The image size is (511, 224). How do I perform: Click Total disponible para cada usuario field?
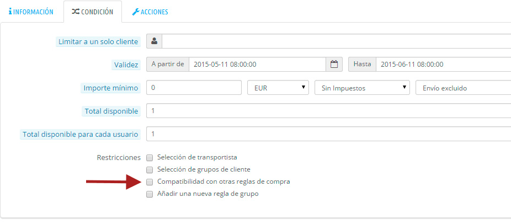coord(328,134)
